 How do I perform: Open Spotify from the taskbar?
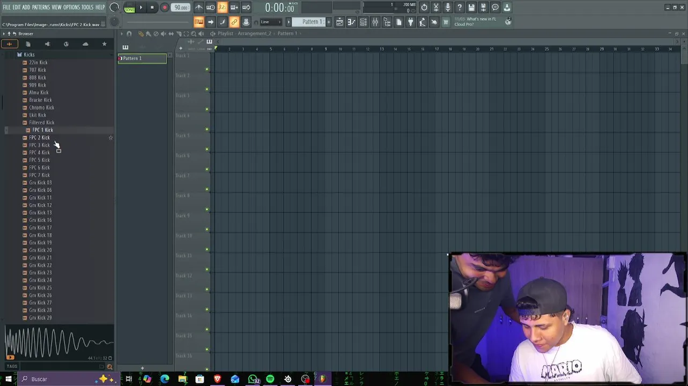pos(270,379)
